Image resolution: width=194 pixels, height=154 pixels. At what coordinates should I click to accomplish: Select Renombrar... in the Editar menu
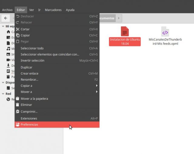(x=29, y=79)
